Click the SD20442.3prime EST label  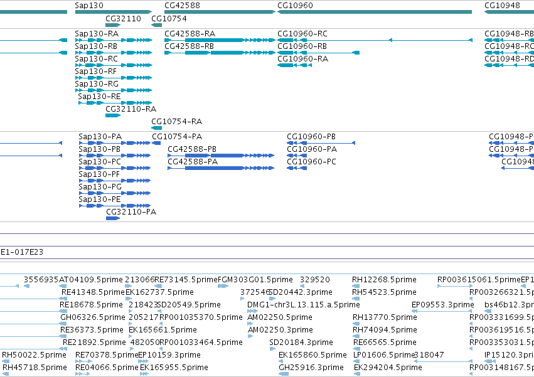tap(301, 292)
